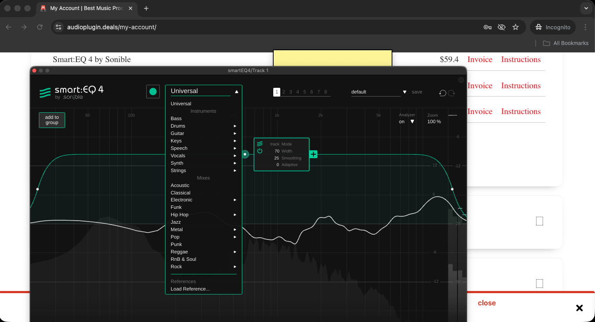Click the undo arrow icon
The image size is (595, 322).
(442, 93)
